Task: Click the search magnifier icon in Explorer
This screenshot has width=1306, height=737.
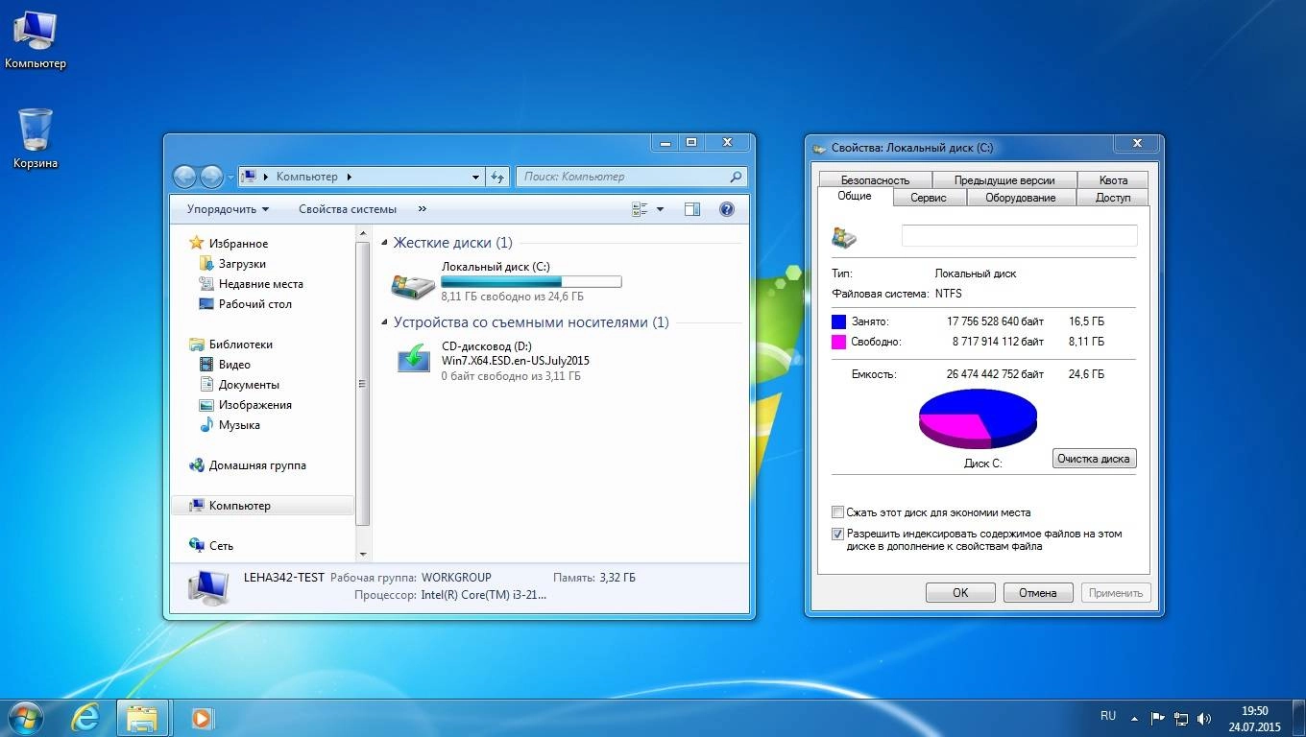Action: [x=736, y=177]
